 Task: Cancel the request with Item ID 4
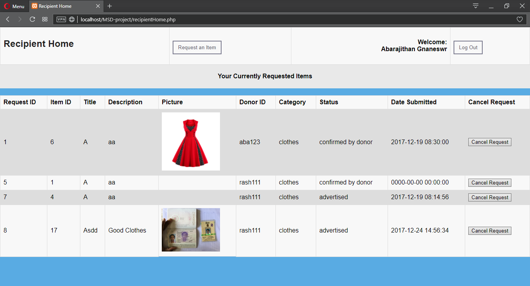490,198
